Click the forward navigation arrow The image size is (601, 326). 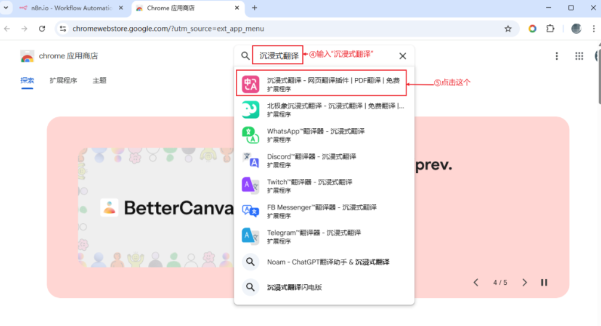pos(24,29)
